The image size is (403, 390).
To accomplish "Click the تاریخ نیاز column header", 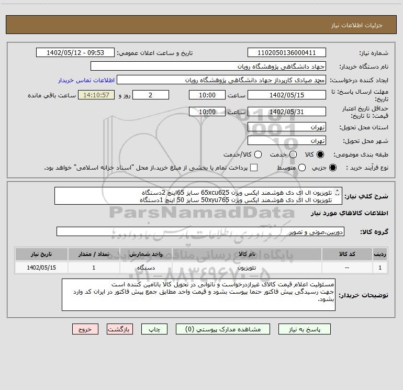I will click(41, 254).
